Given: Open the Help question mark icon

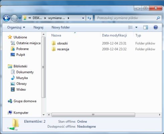Looking at the screenshot, I should tap(156, 27).
